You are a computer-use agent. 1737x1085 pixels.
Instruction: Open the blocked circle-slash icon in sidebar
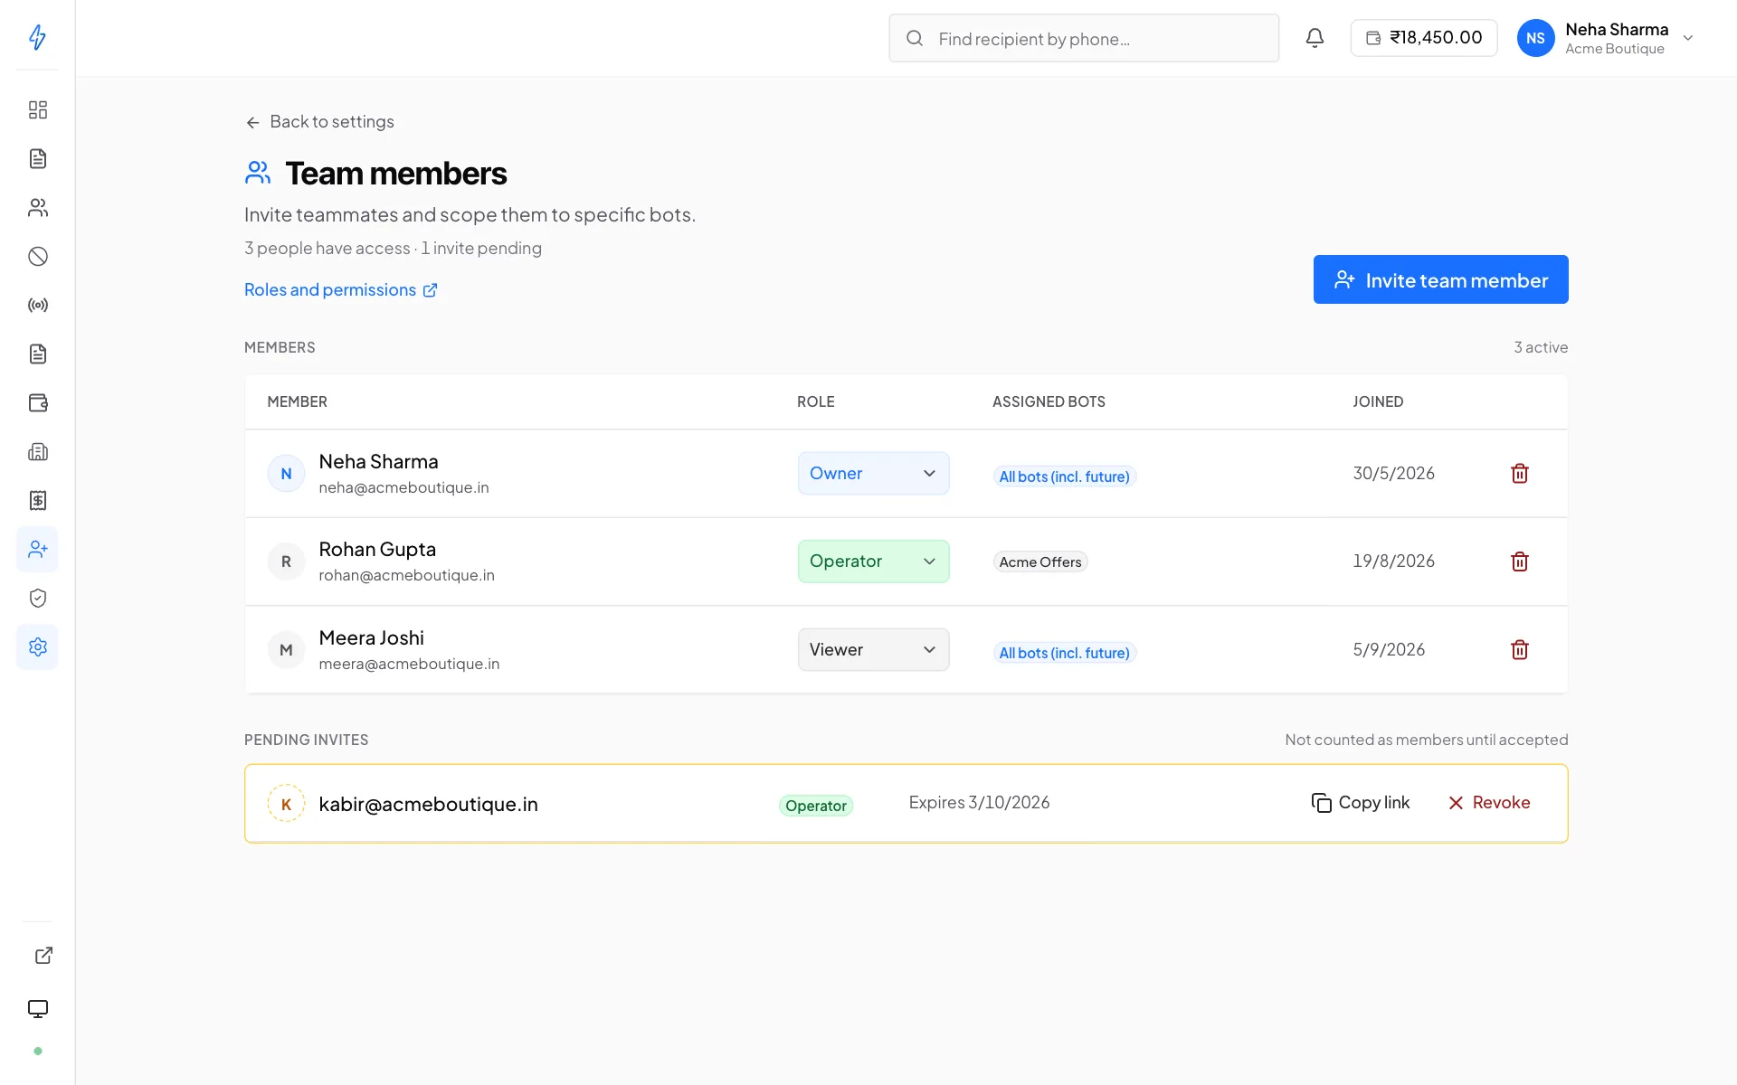37,257
